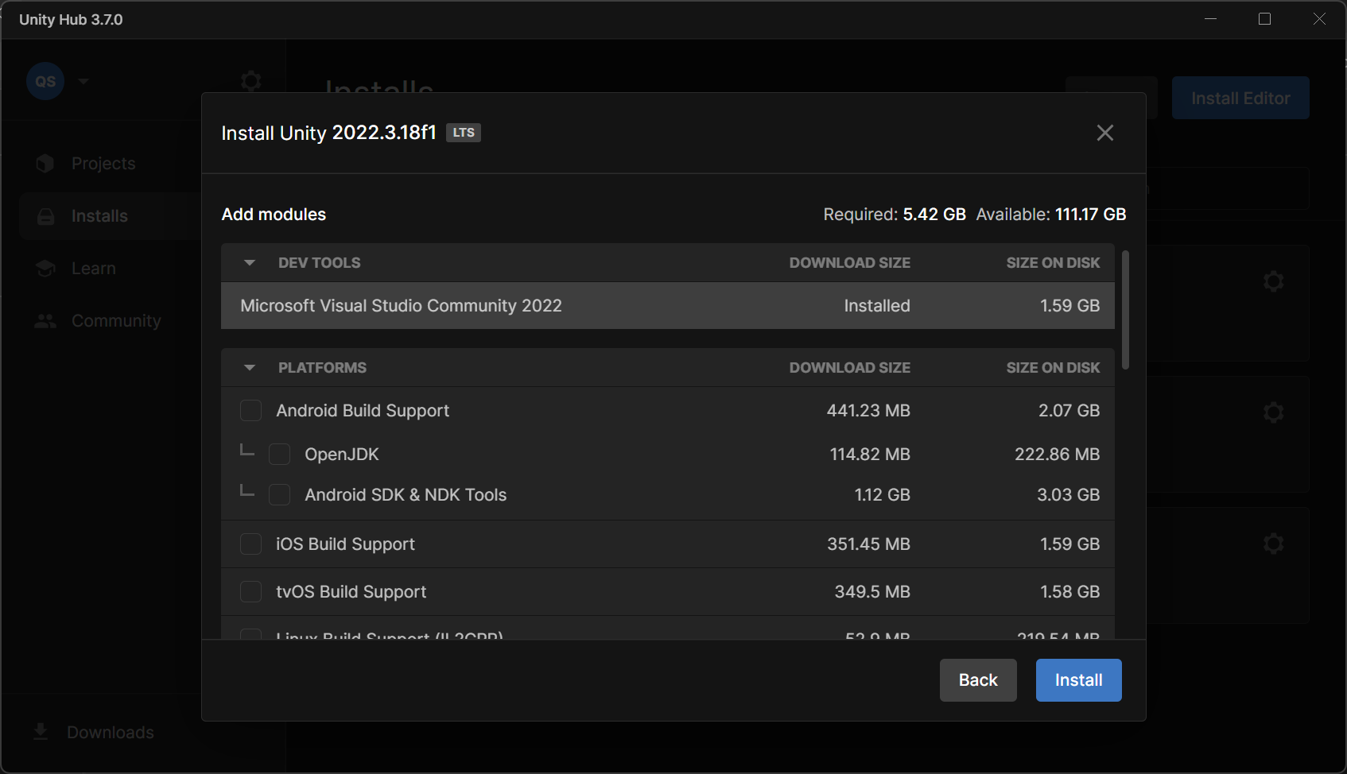Go Back to version selection
Viewport: 1347px width, 774px height.
point(977,680)
